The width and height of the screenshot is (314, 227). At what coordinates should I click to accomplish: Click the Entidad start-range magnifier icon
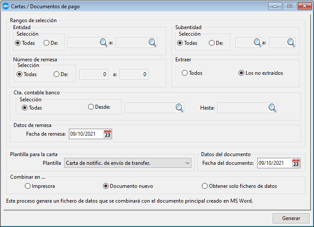pos(103,43)
